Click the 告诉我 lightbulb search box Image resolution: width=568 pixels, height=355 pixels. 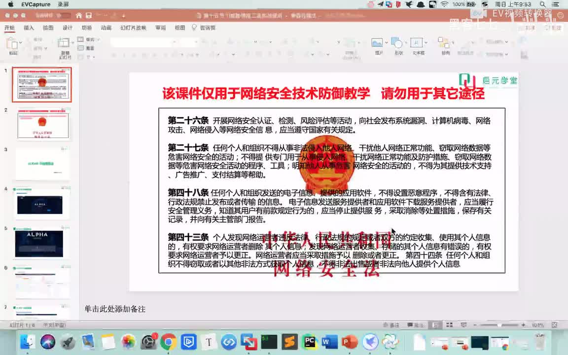204,28
